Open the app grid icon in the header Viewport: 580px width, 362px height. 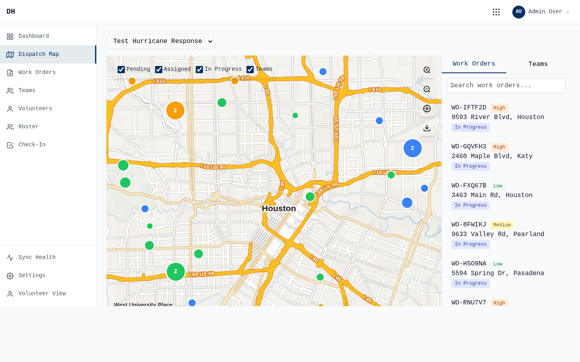point(496,12)
